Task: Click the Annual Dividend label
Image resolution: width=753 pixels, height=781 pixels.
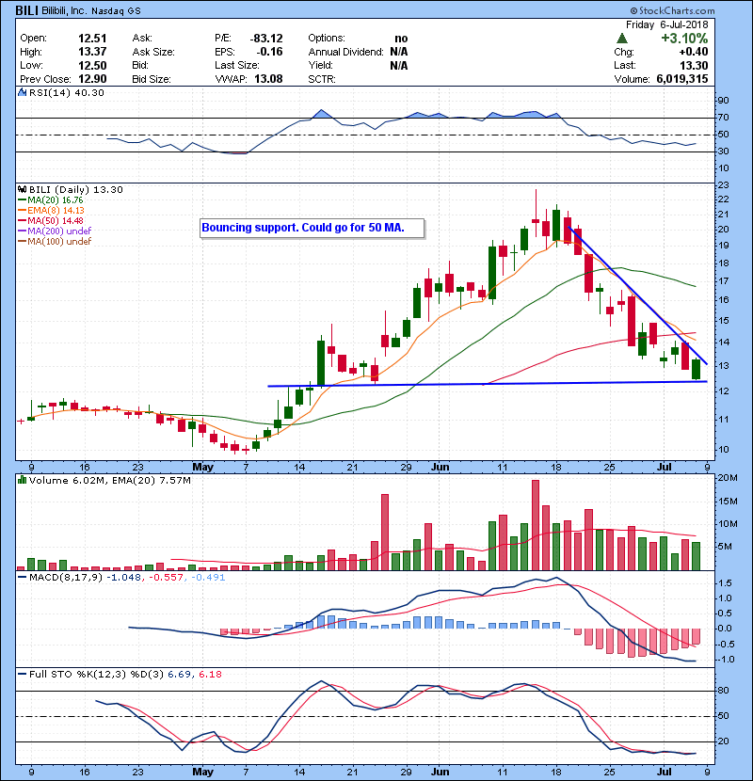Action: pos(345,52)
